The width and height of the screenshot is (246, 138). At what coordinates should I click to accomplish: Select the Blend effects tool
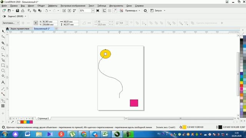pos(3,100)
